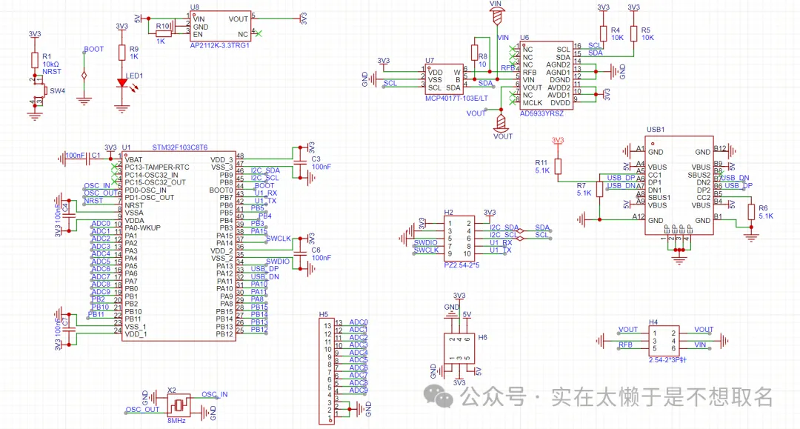800x429 pixels.
Task: Click the H2 PZ2.54-2*5 header
Action: [x=459, y=237]
